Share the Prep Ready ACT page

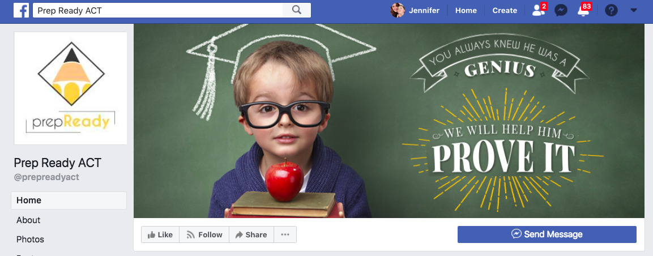[x=251, y=234]
